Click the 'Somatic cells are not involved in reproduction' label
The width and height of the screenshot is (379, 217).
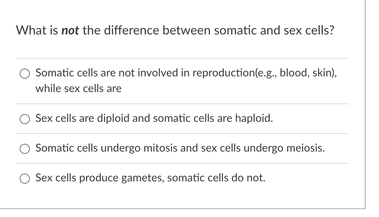click(x=186, y=81)
